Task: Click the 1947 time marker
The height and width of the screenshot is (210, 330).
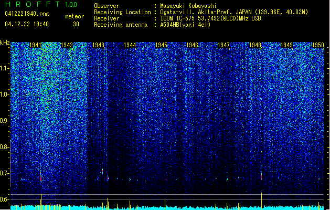Action: [x=223, y=45]
